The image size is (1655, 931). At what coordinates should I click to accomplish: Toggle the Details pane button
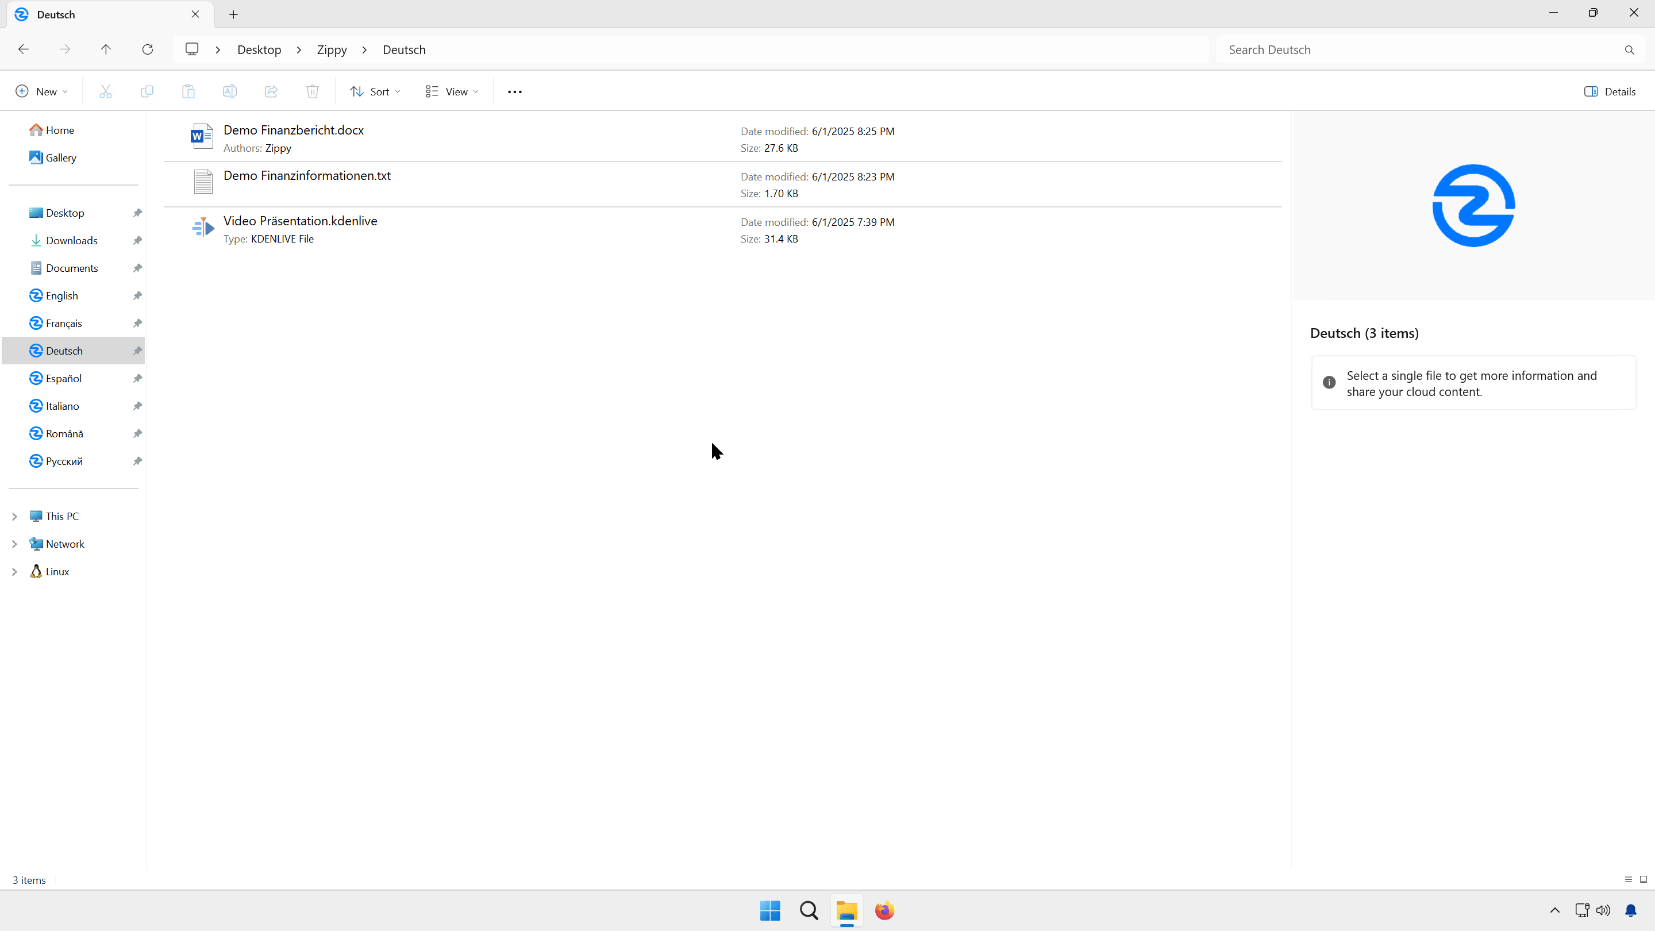click(x=1610, y=91)
